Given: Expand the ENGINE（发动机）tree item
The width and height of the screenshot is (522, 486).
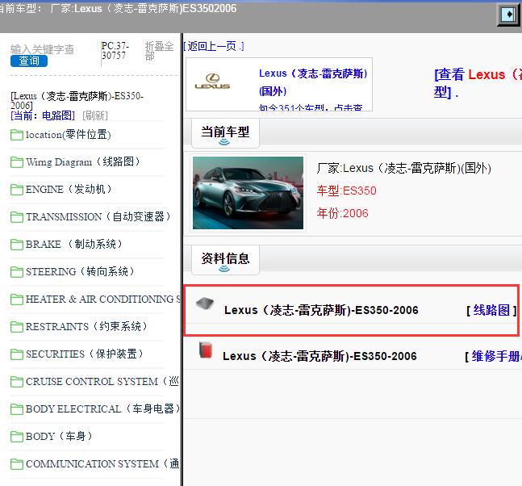Looking at the screenshot, I should coord(69,189).
